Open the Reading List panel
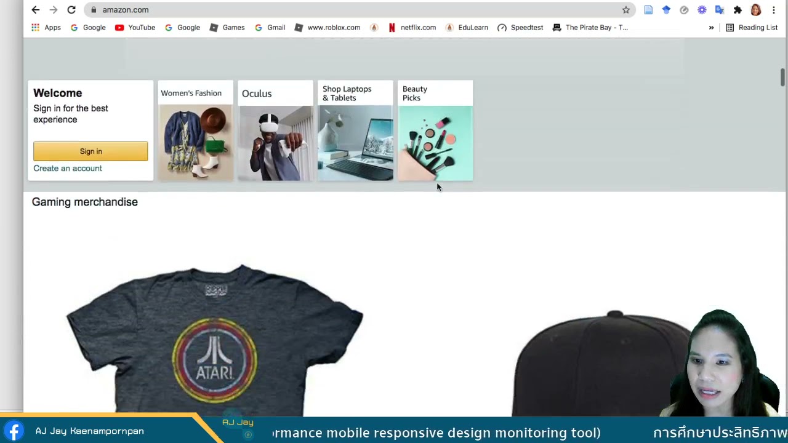This screenshot has height=443, width=788. coord(752,28)
